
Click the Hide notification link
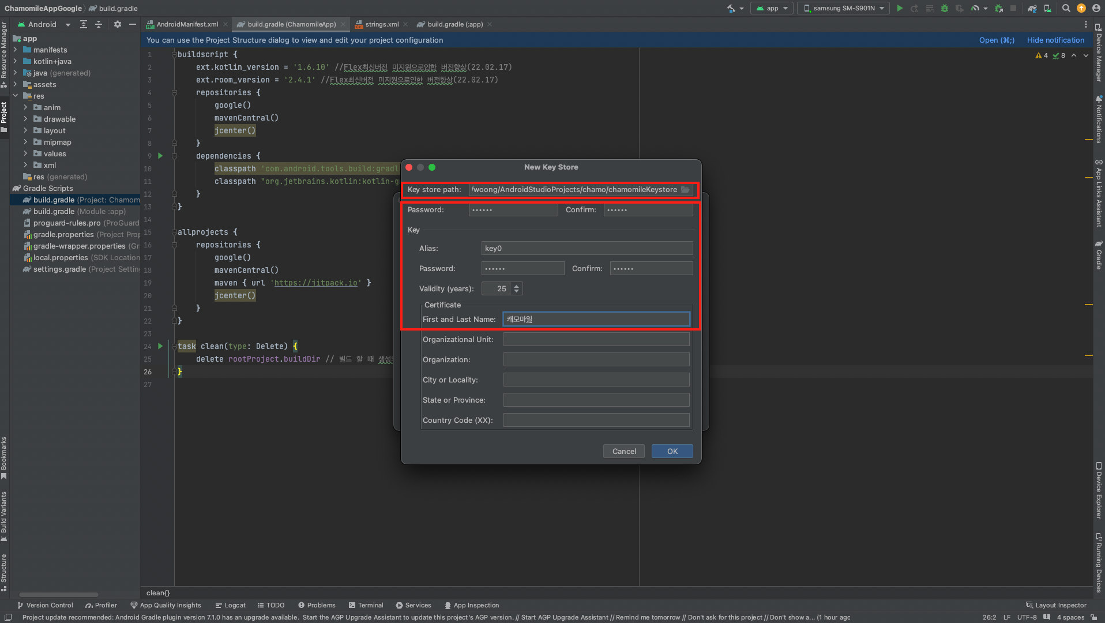tap(1055, 40)
